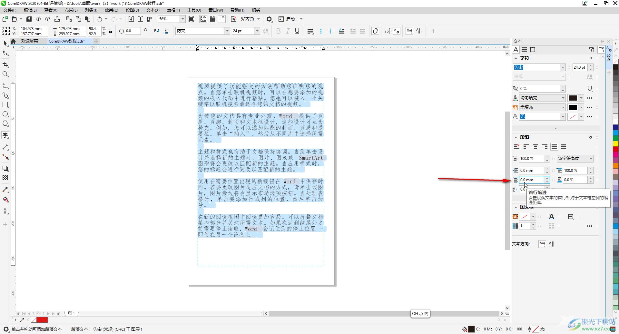The image size is (619, 334).
Task: Toggle show grid button
Action: (x=212, y=19)
